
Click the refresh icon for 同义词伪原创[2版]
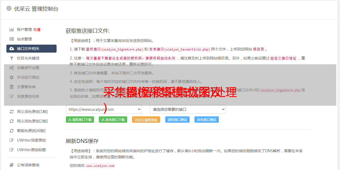point(12,121)
